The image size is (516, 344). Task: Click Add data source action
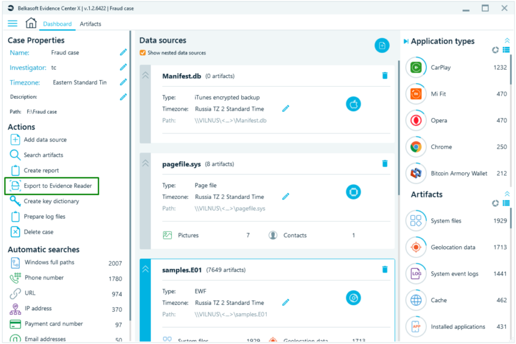click(x=38, y=140)
